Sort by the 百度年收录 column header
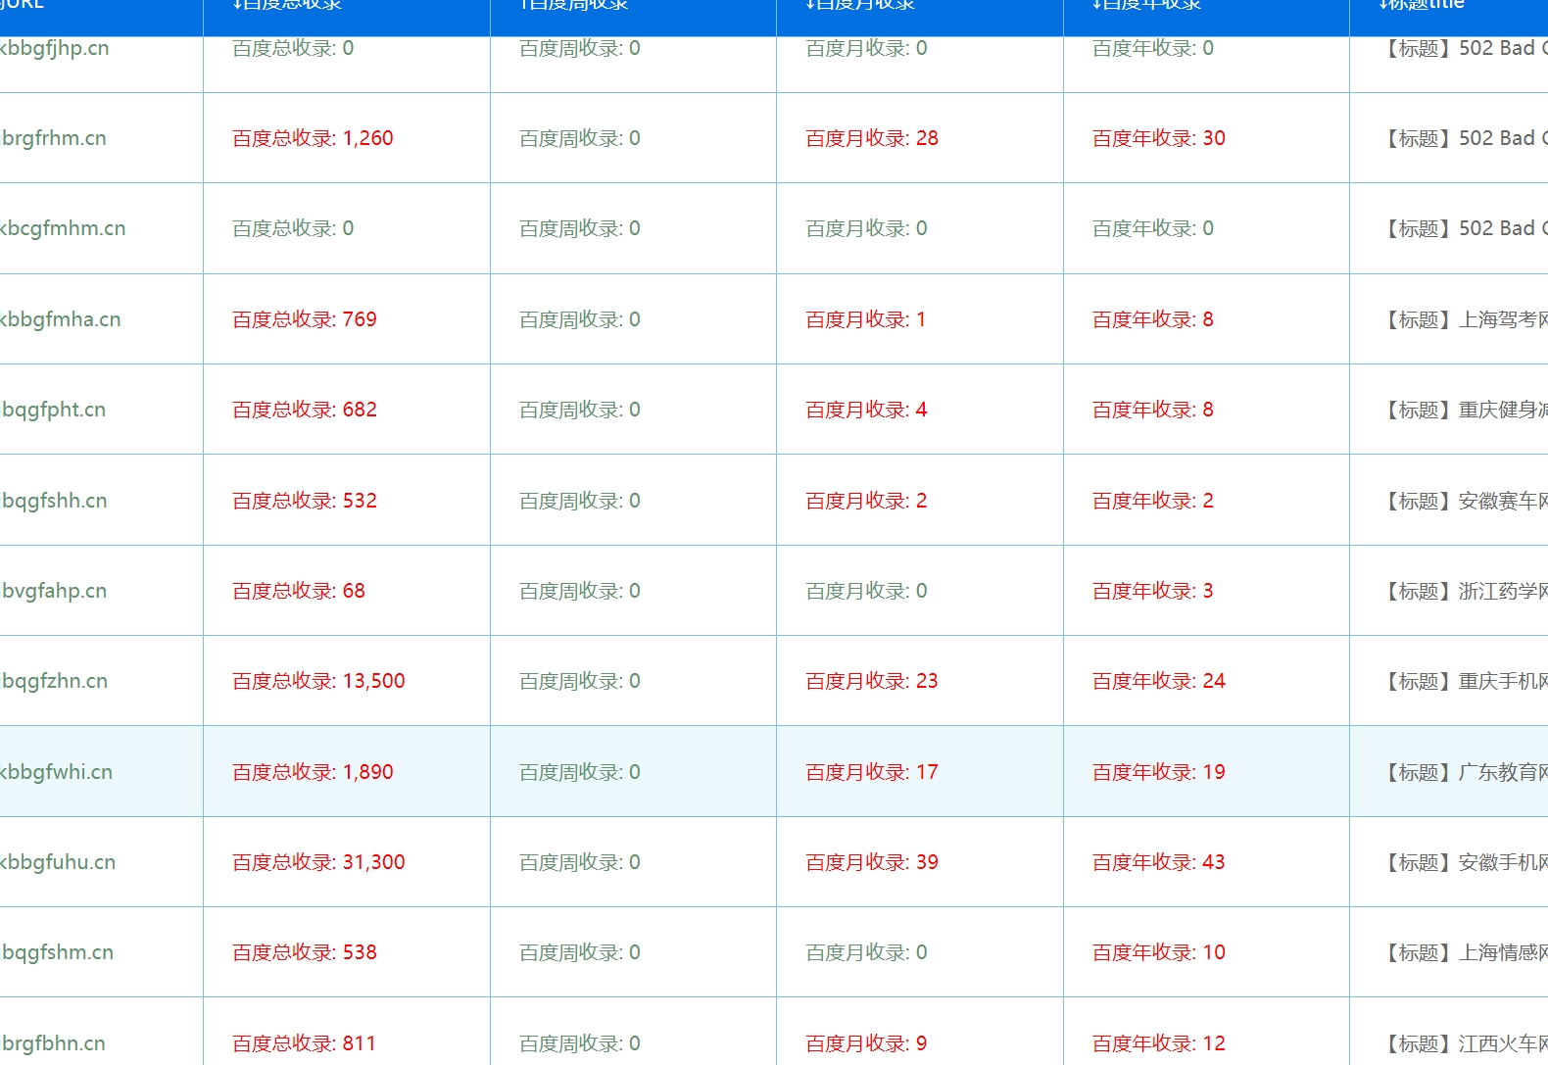Viewport: 1548px width, 1065px height. point(1147,5)
